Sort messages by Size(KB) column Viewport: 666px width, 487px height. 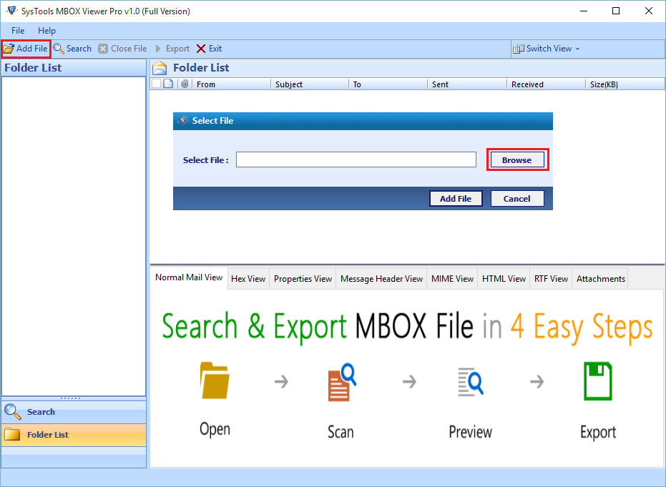(625, 84)
